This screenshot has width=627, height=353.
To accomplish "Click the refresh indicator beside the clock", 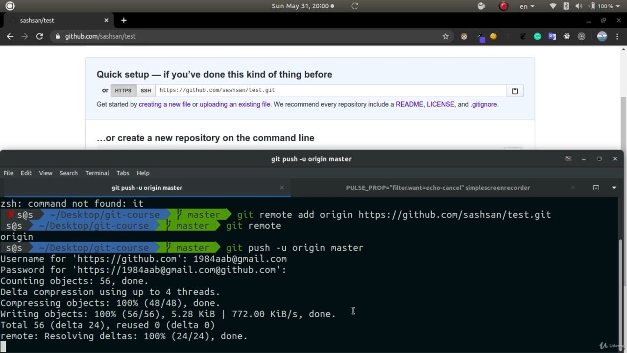I will click(355, 6).
